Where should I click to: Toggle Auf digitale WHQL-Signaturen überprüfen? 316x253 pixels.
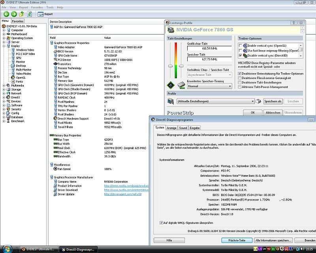pos(161,223)
